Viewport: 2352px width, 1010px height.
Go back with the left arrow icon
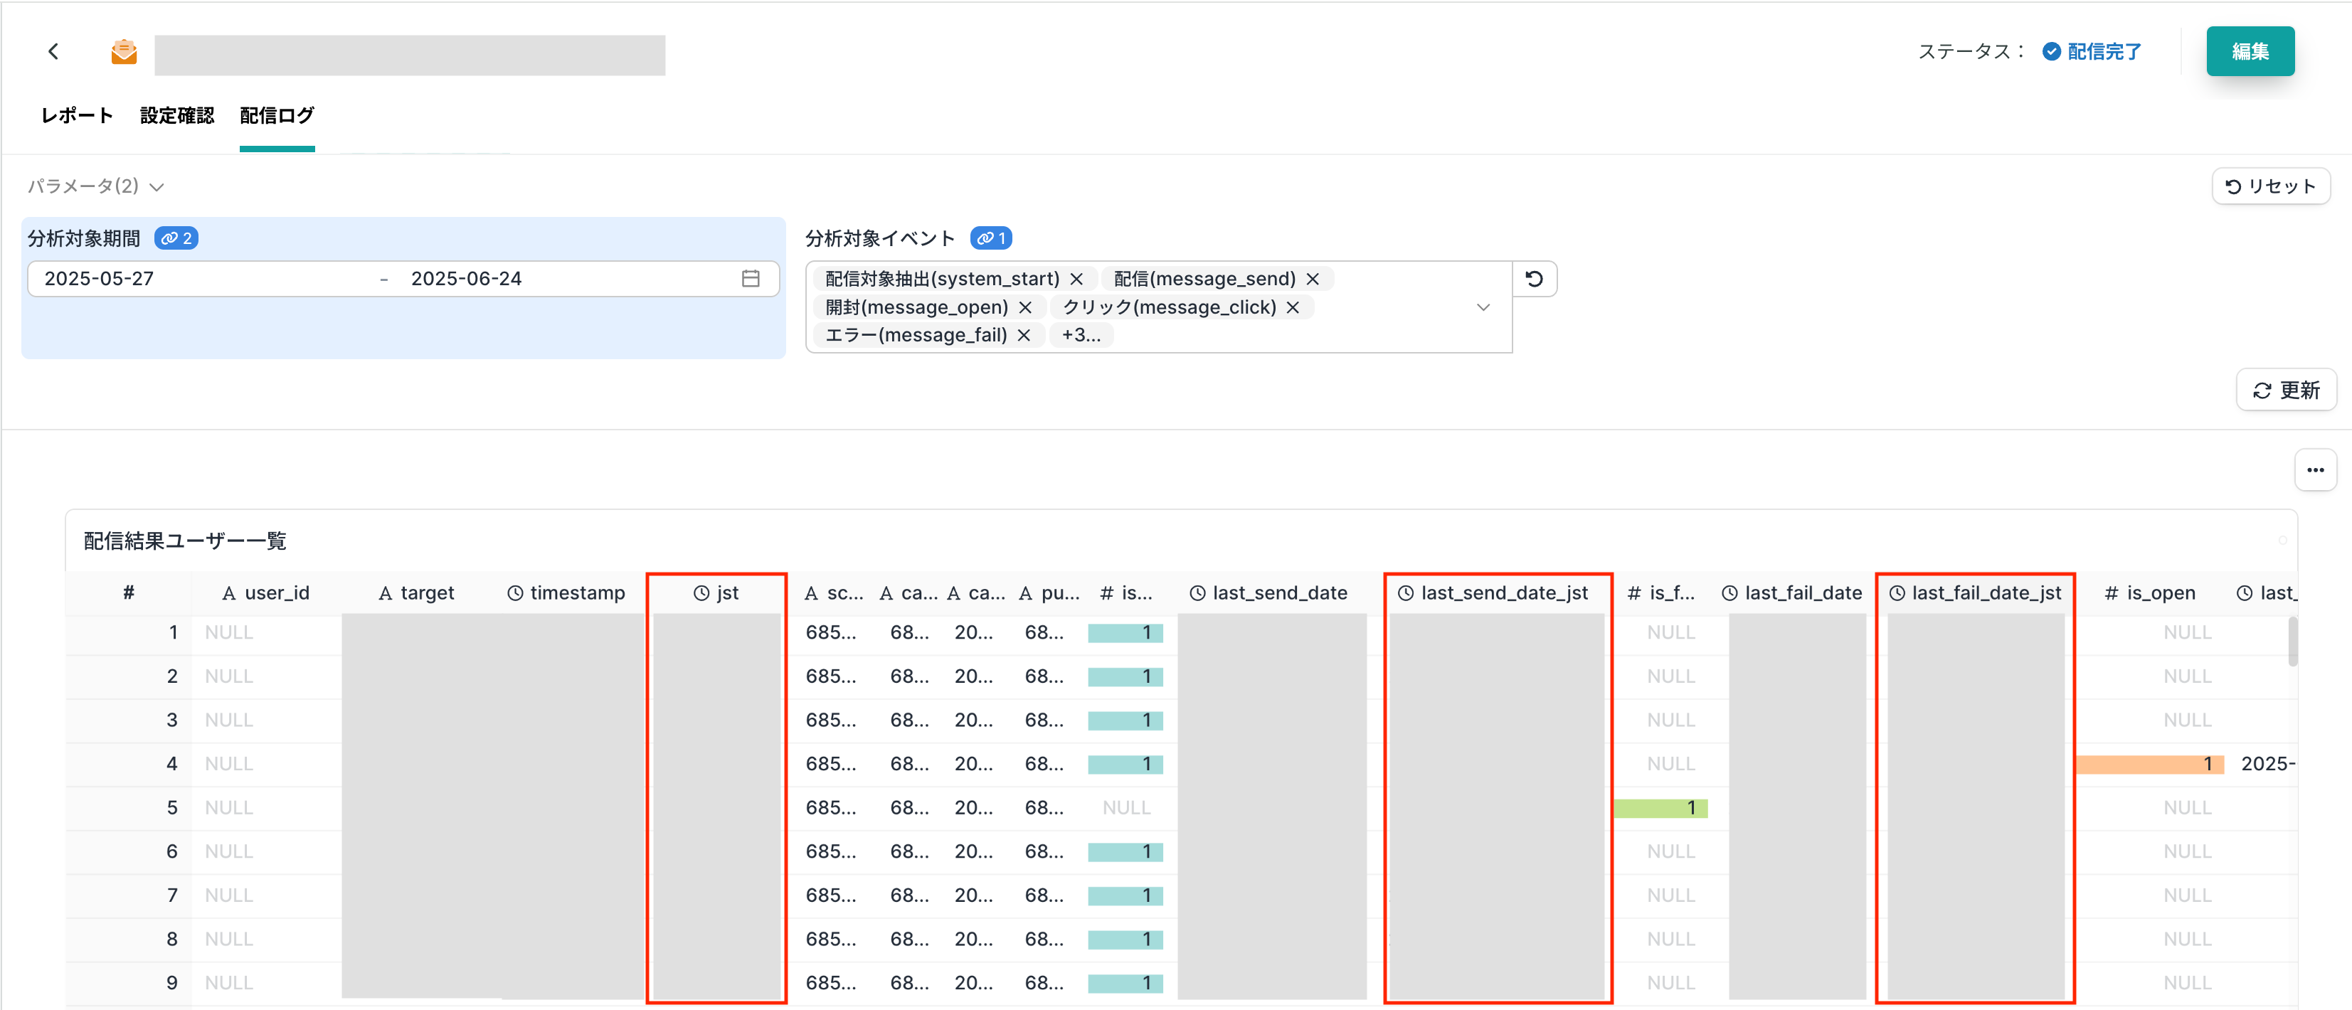[x=54, y=52]
